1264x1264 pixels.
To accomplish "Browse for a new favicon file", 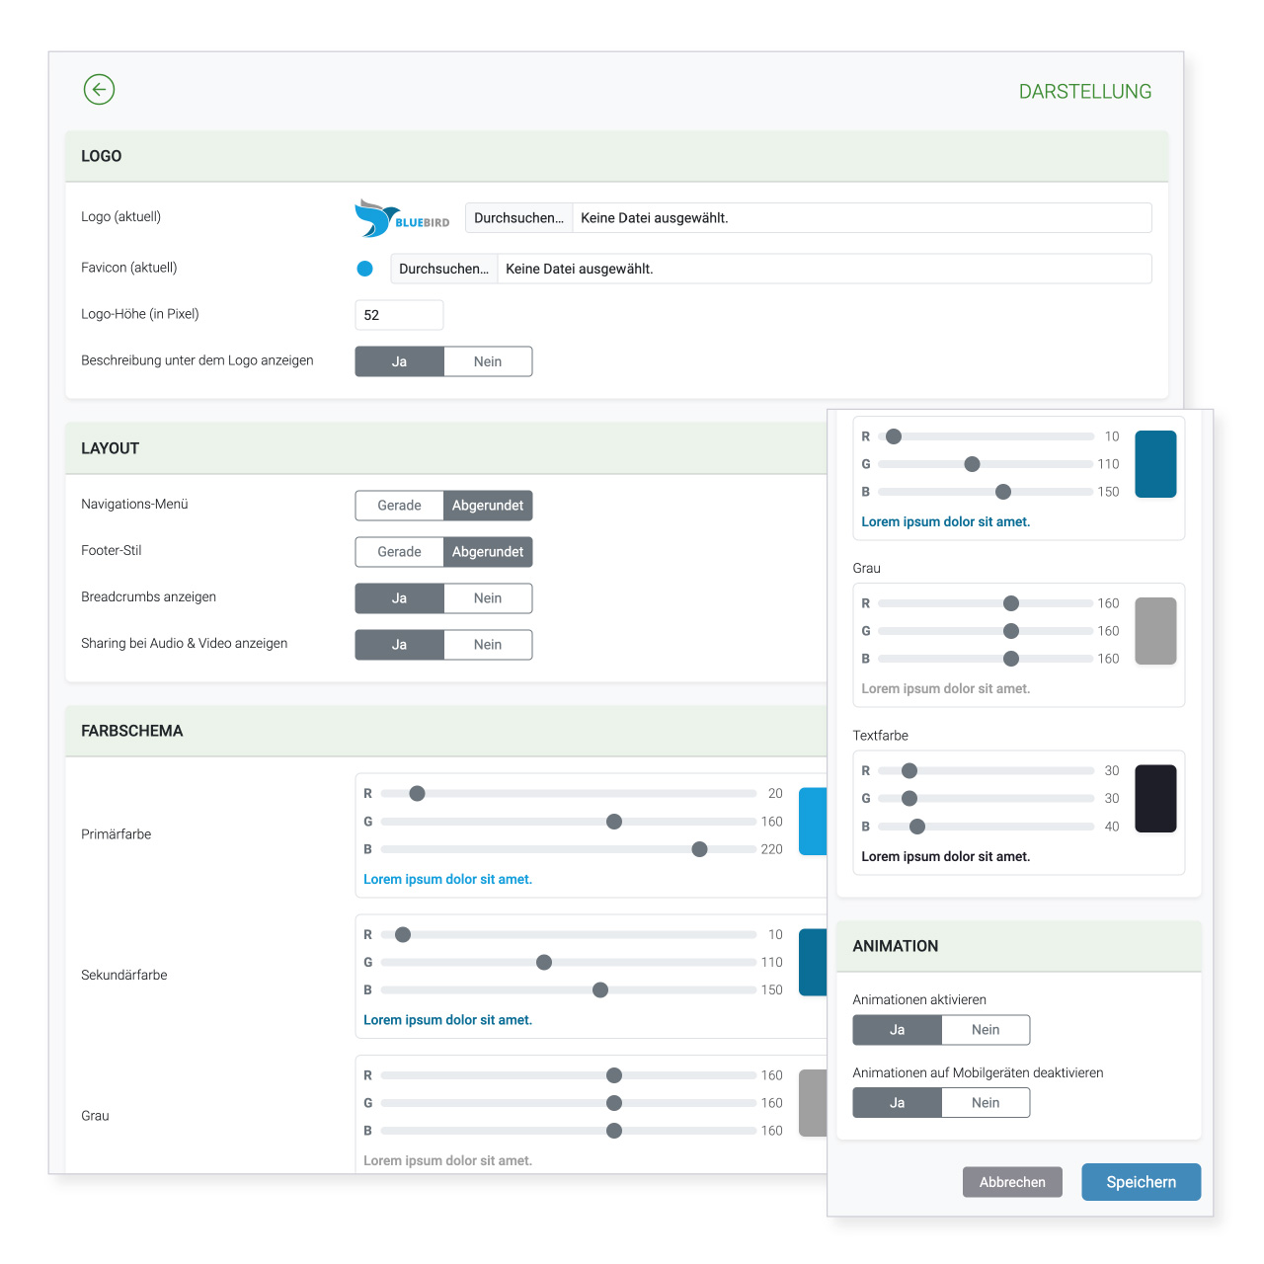I will click(x=443, y=269).
